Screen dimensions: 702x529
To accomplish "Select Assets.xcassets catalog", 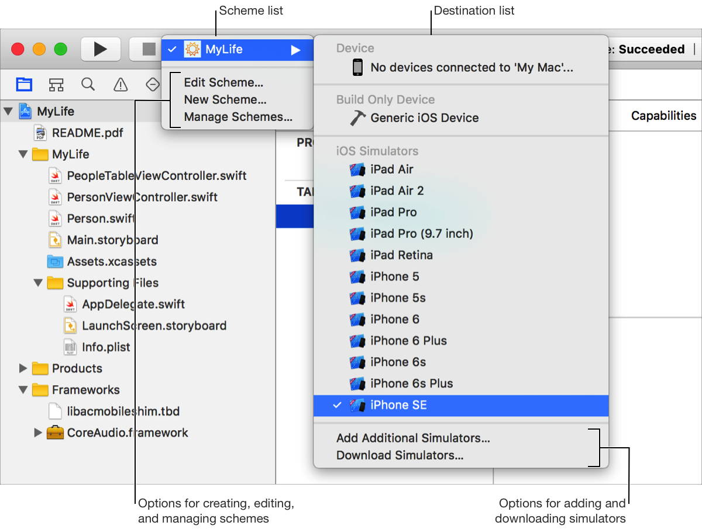I will pyautogui.click(x=112, y=261).
